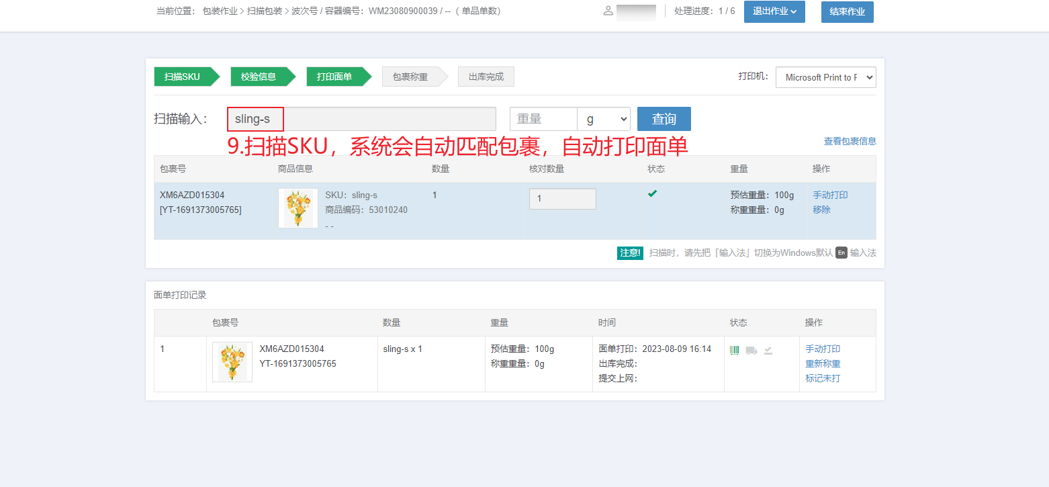Click the check-mark submit status icon
1049x487 pixels.
coord(768,350)
